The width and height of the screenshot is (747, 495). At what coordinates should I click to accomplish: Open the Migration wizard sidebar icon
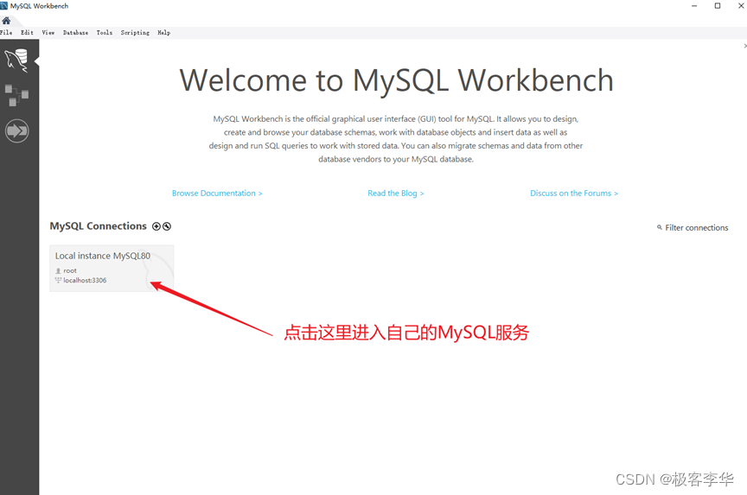tap(16, 130)
